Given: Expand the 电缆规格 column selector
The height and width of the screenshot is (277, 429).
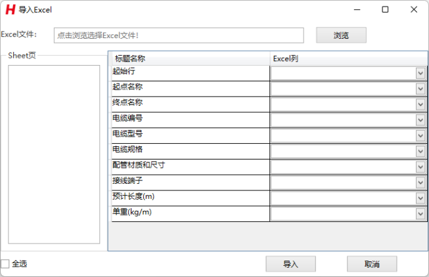Looking at the screenshot, I should click(x=420, y=152).
